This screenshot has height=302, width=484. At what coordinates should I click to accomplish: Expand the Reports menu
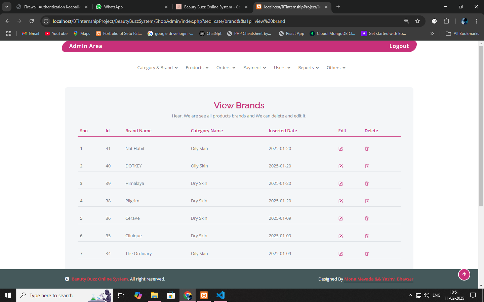pos(309,68)
